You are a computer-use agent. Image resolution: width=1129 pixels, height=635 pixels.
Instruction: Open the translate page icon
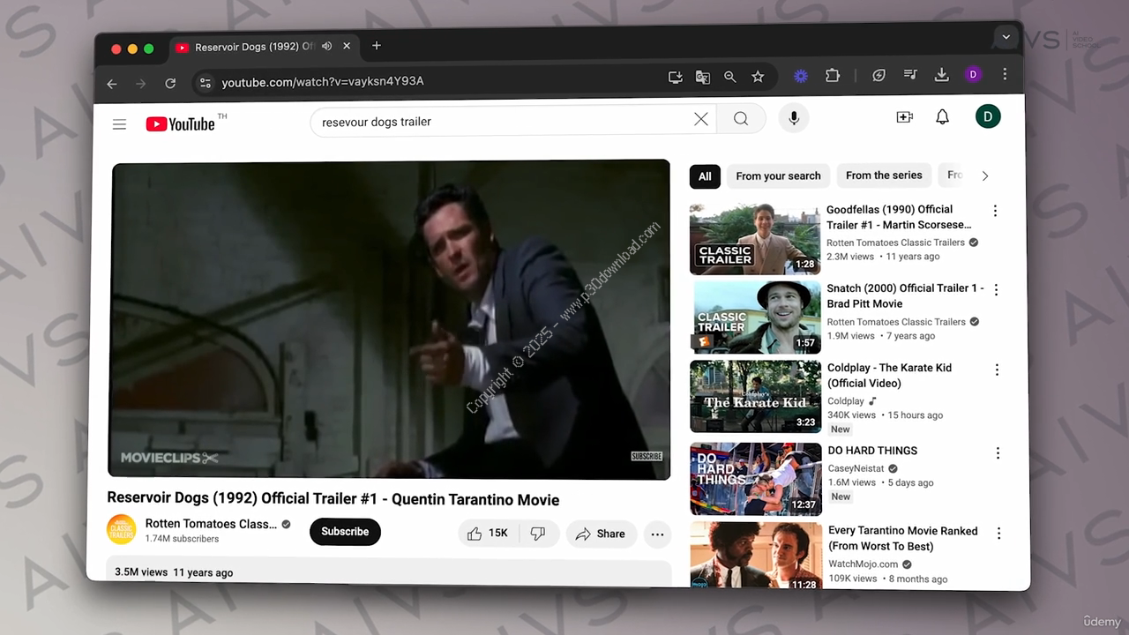click(x=702, y=78)
